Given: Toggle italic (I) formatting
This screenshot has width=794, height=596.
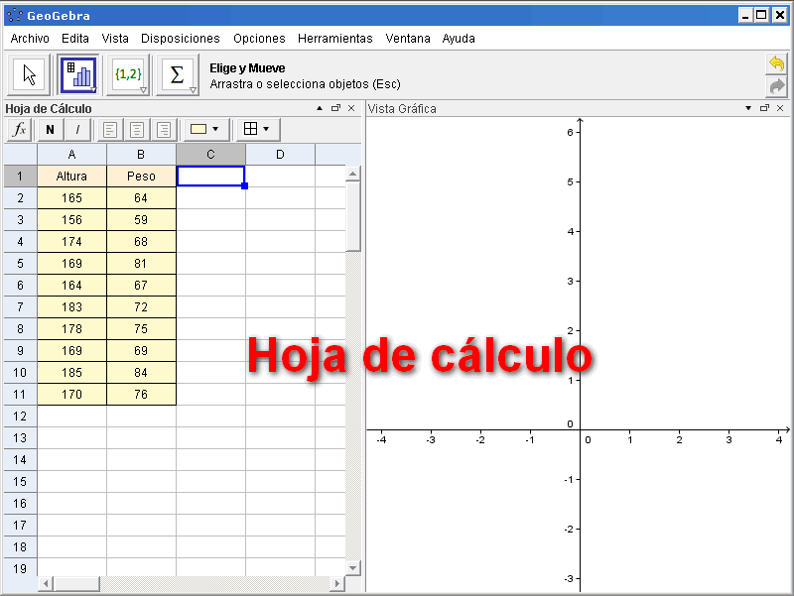Looking at the screenshot, I should point(77,130).
